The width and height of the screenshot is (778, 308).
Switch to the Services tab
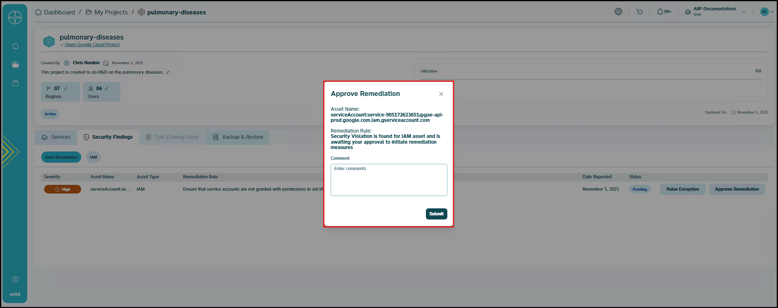56,137
